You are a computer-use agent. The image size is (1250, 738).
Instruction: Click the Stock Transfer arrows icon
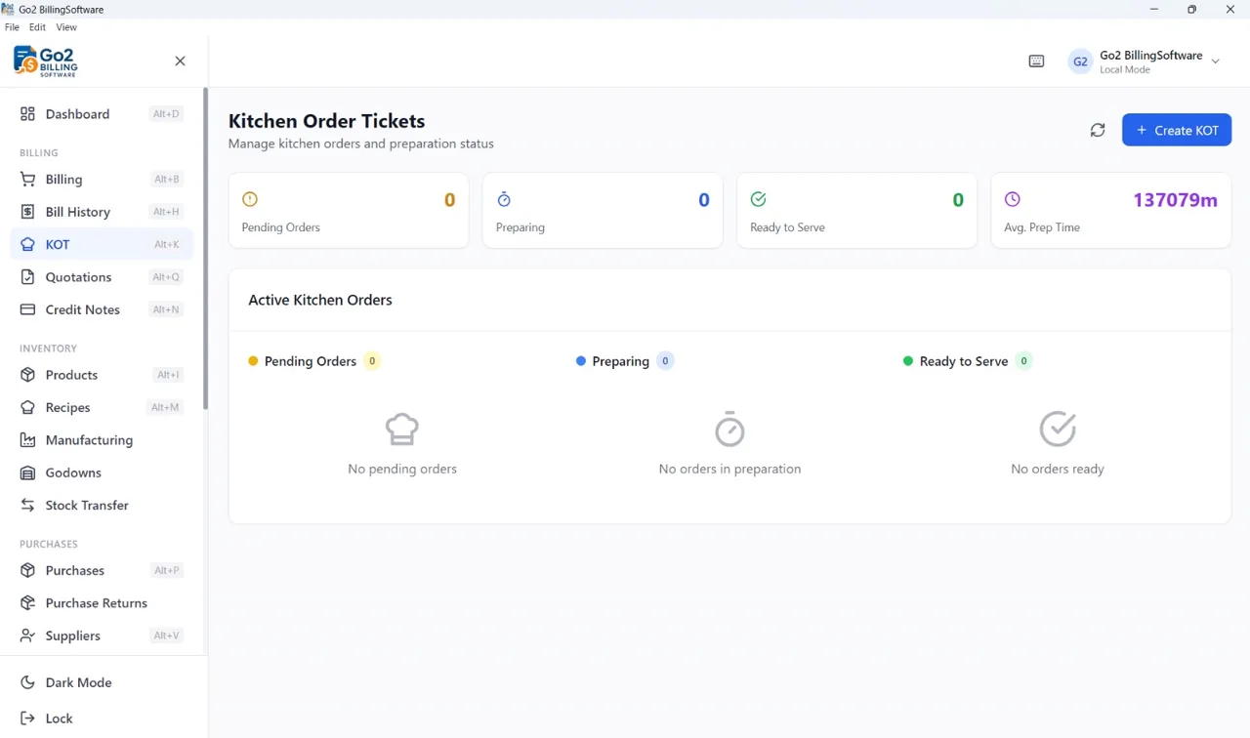coord(27,506)
